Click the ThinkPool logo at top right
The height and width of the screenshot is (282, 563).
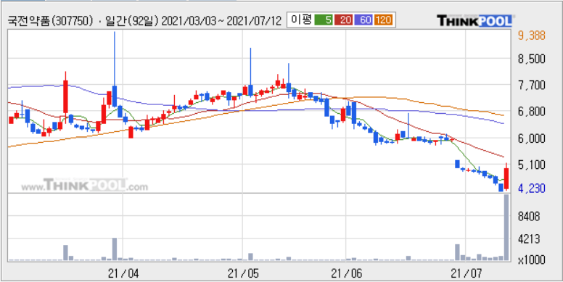[x=474, y=21]
